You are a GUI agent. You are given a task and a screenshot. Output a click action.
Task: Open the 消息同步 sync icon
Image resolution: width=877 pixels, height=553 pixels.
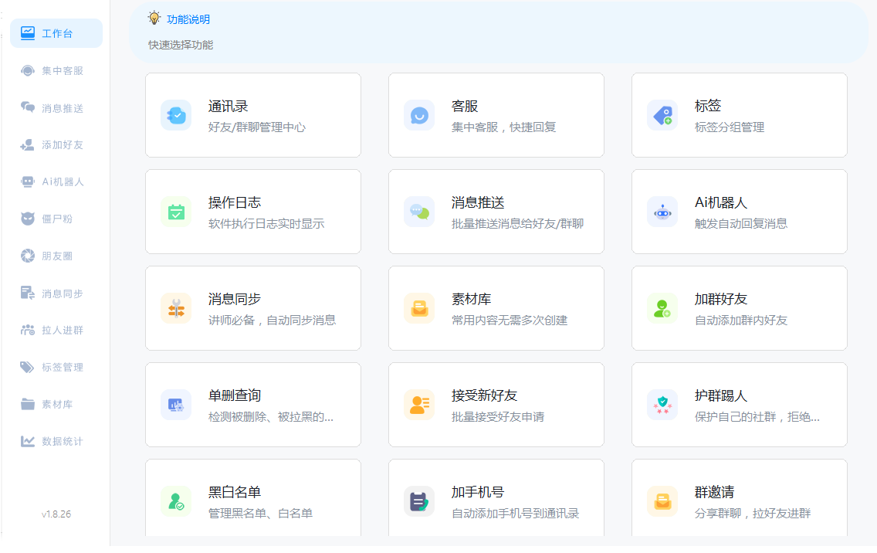[176, 307]
